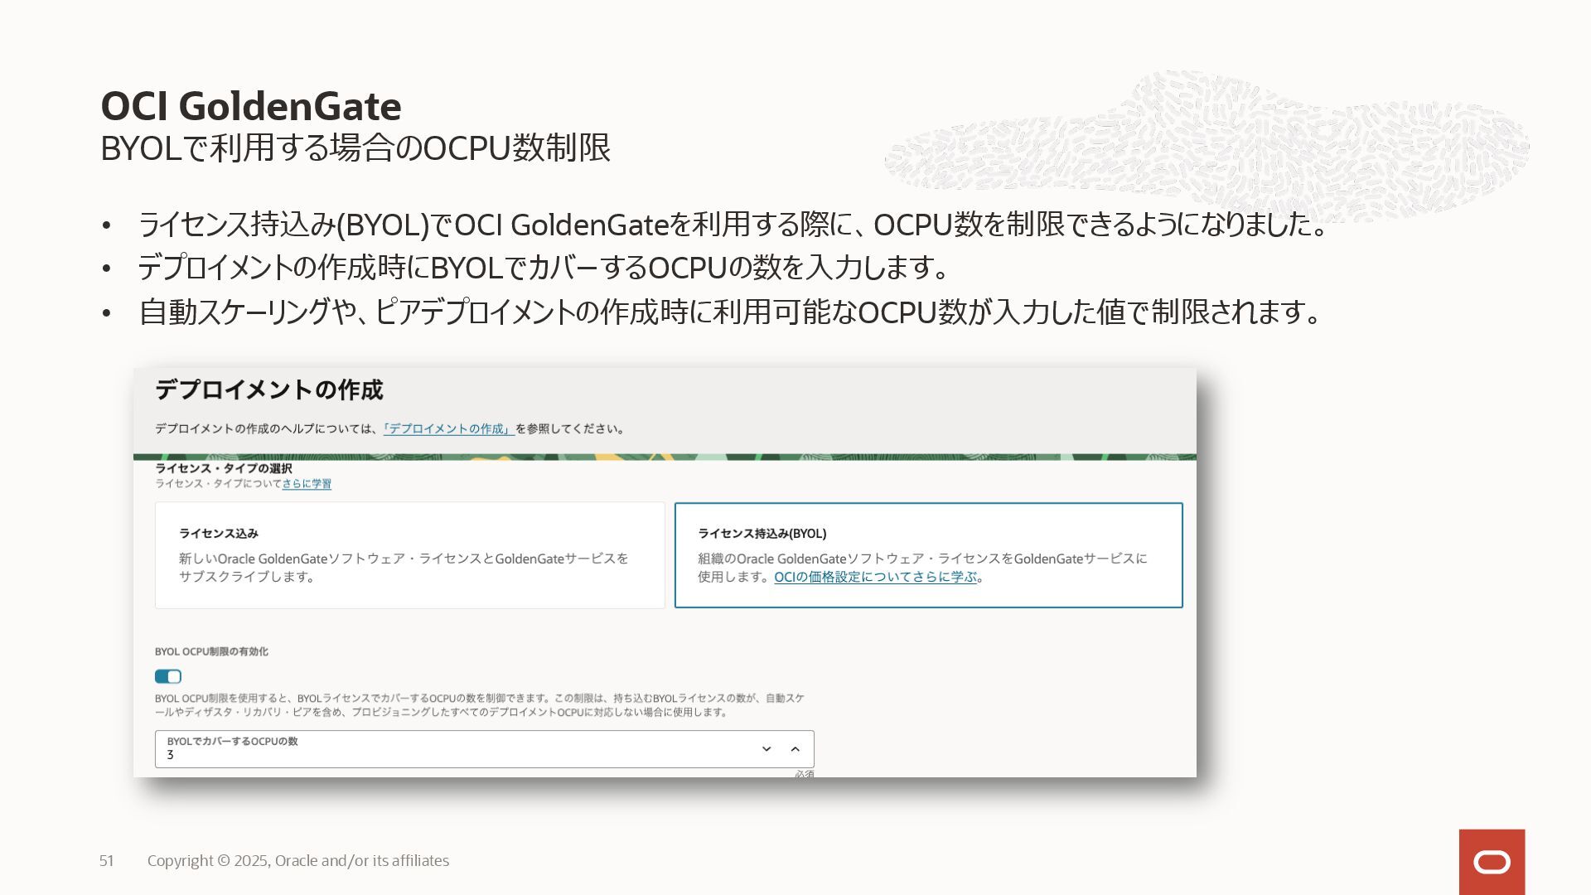Click the 新しいOracle GoldenGateソフトウェア description text

click(x=404, y=568)
